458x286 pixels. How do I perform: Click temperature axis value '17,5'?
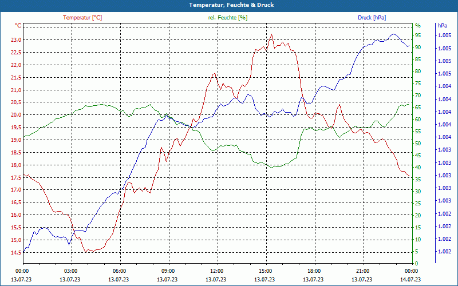click(16, 177)
